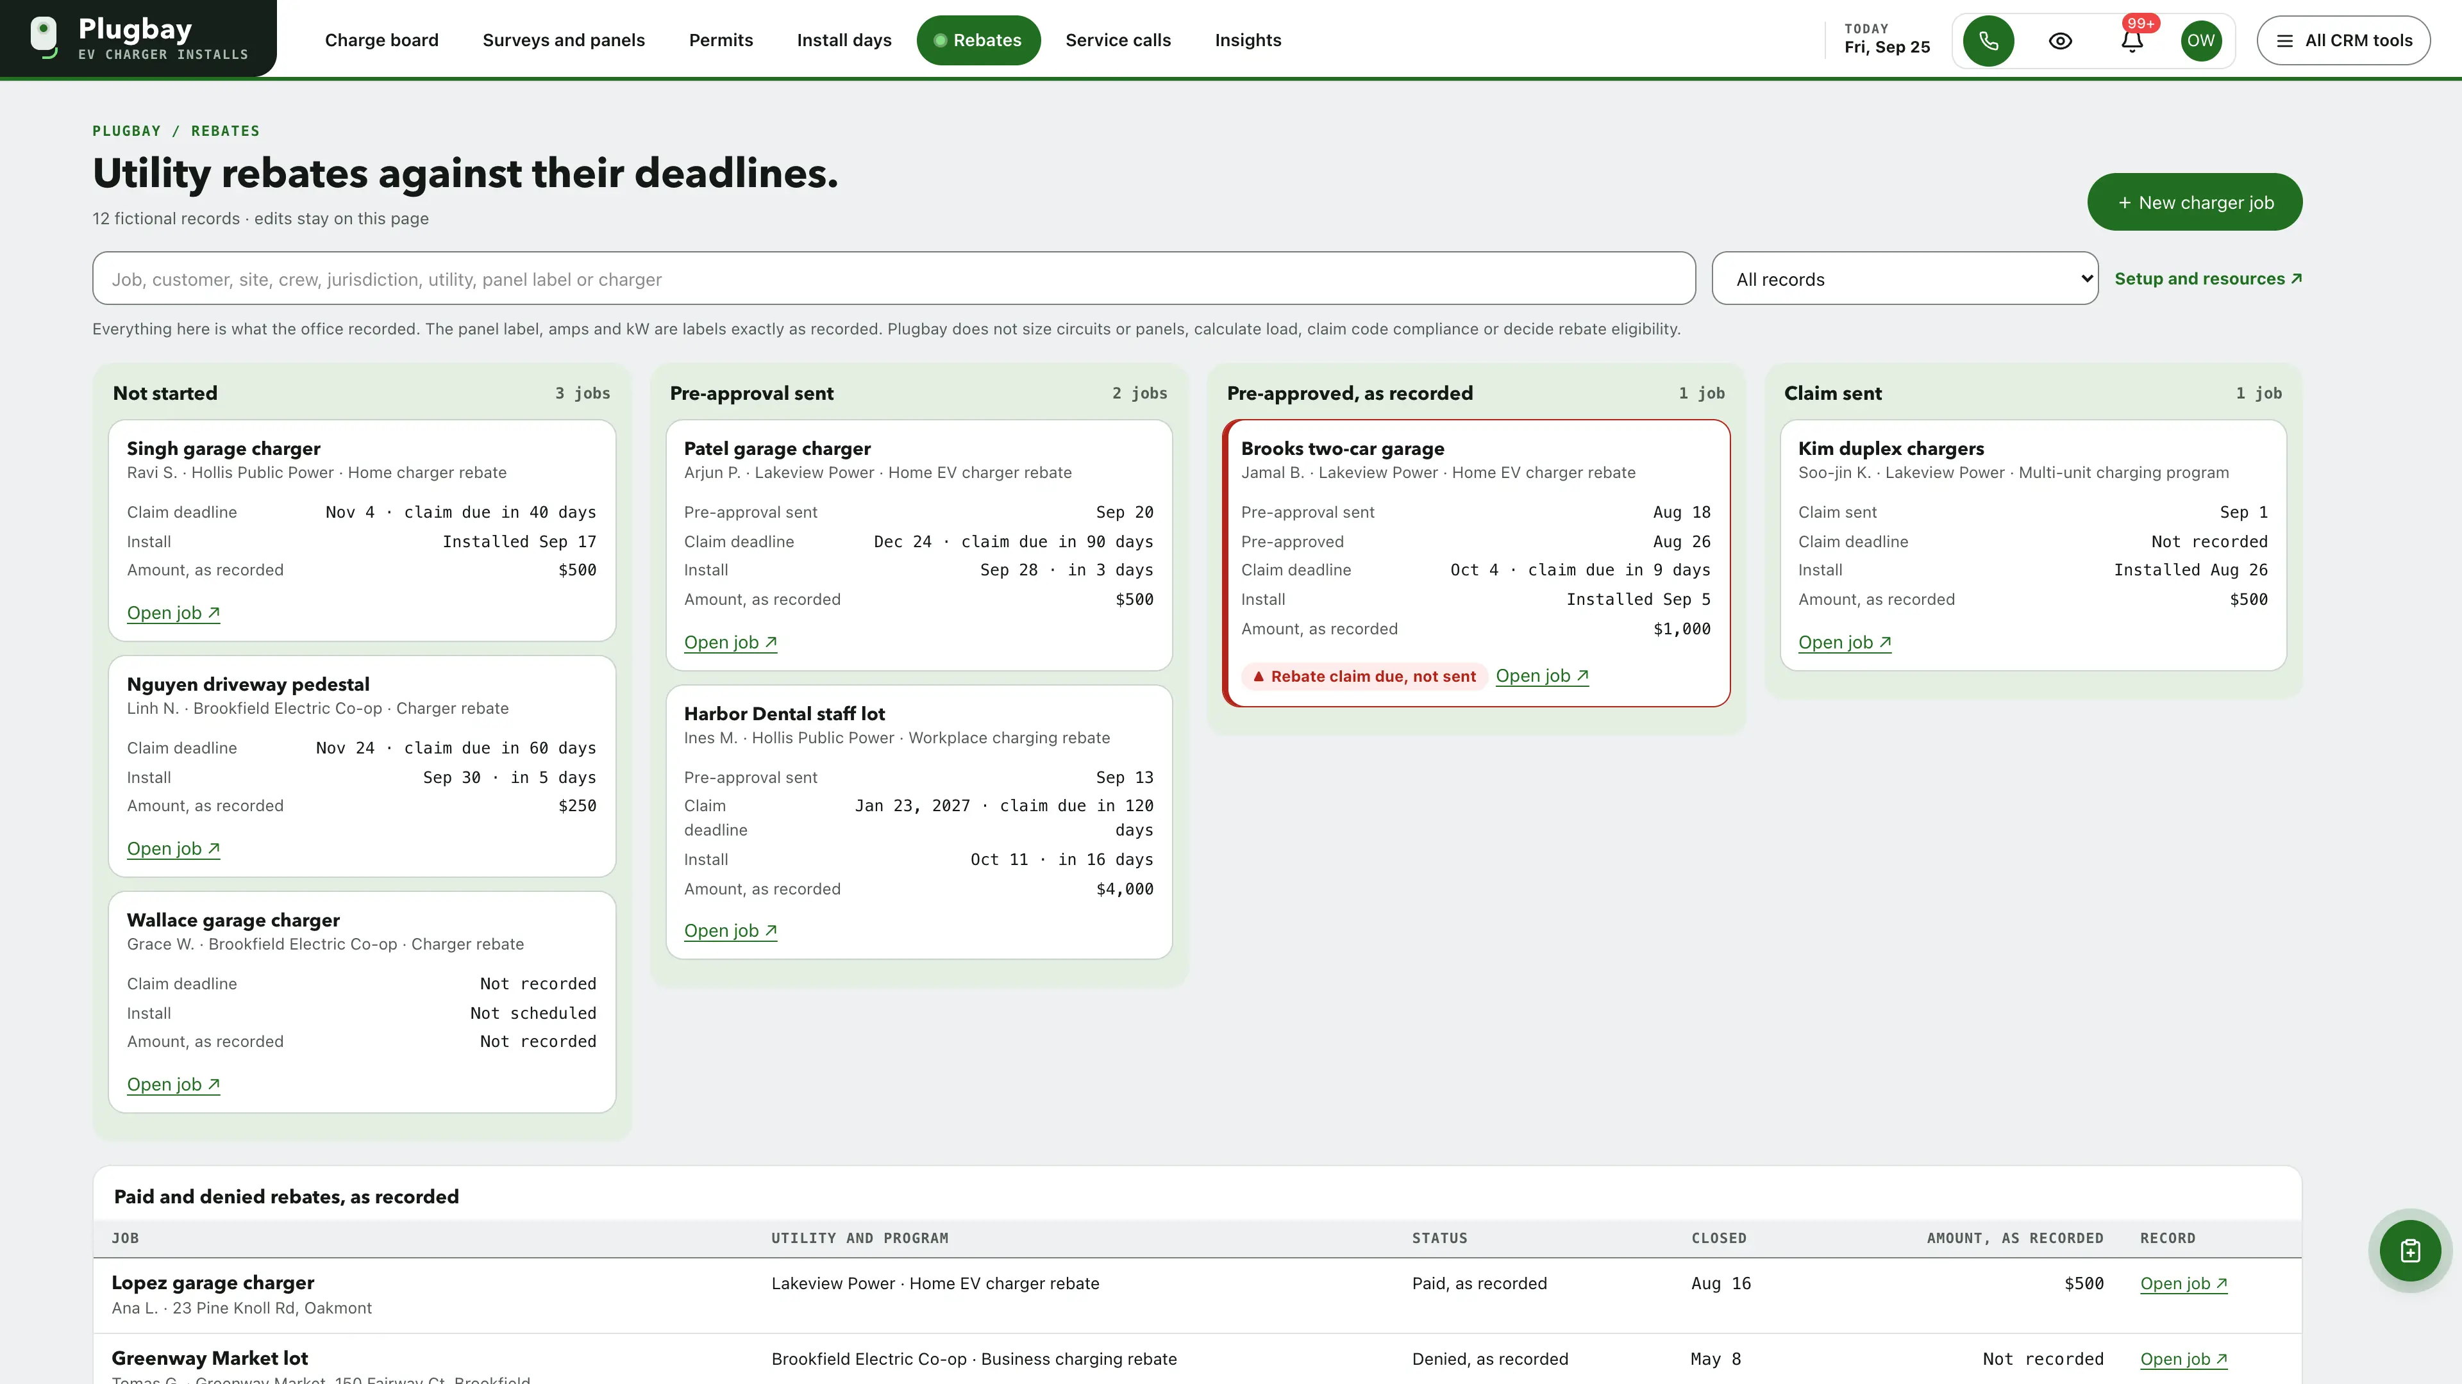
Task: Go to Service calls tab
Action: click(x=1118, y=40)
